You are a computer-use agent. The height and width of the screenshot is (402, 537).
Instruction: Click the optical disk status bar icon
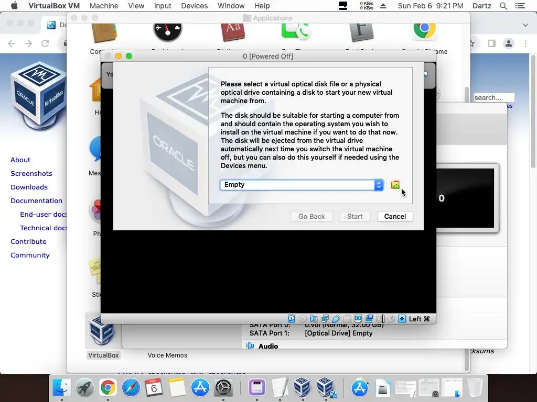(303, 319)
